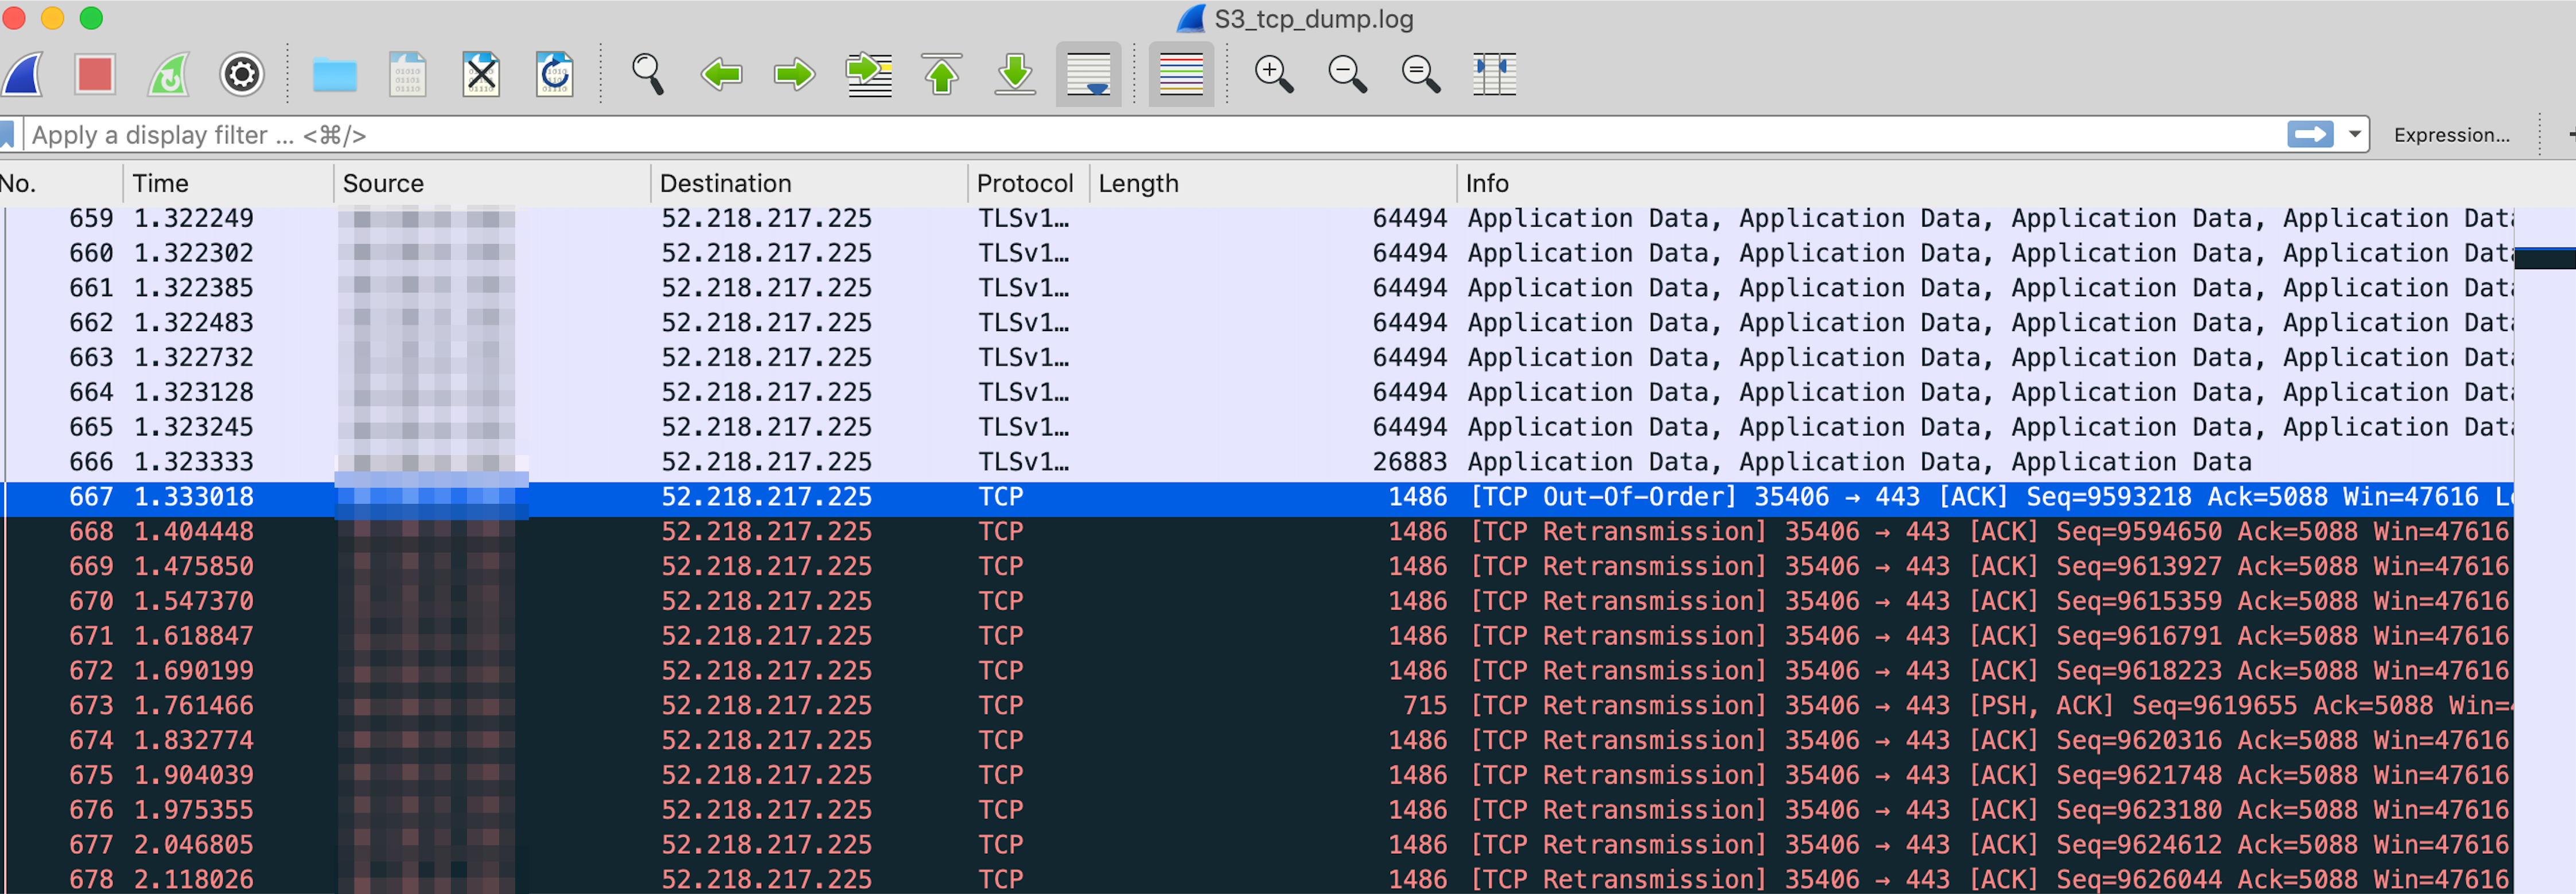Open Find a packet magnifier
The height and width of the screenshot is (894, 2576).
pyautogui.click(x=648, y=74)
